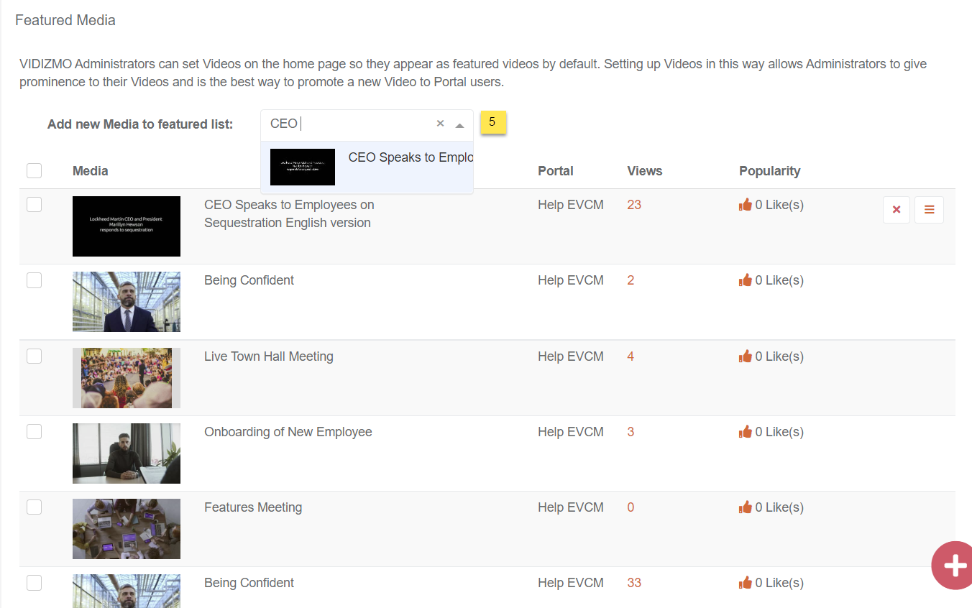Click the Views column header
Viewport: 972px width, 608px height.
pyautogui.click(x=644, y=171)
